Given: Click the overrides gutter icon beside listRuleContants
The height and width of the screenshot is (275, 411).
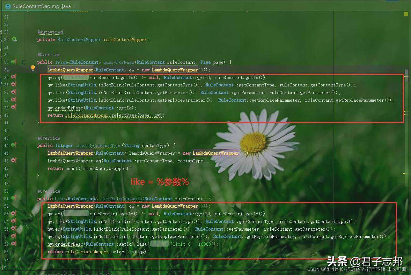Looking at the screenshot, I should point(14,198).
